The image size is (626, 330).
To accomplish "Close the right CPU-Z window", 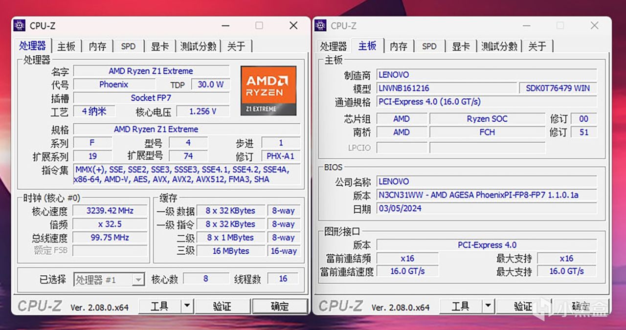I will tap(594, 25).
